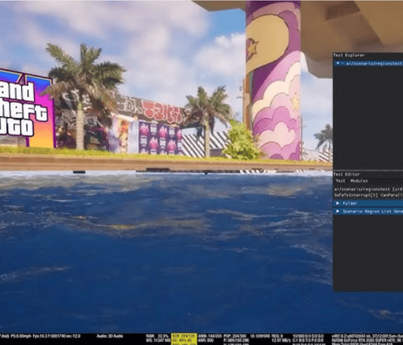Click the Audio: 3D Audio status entry
403x345 pixels.
pos(110,336)
